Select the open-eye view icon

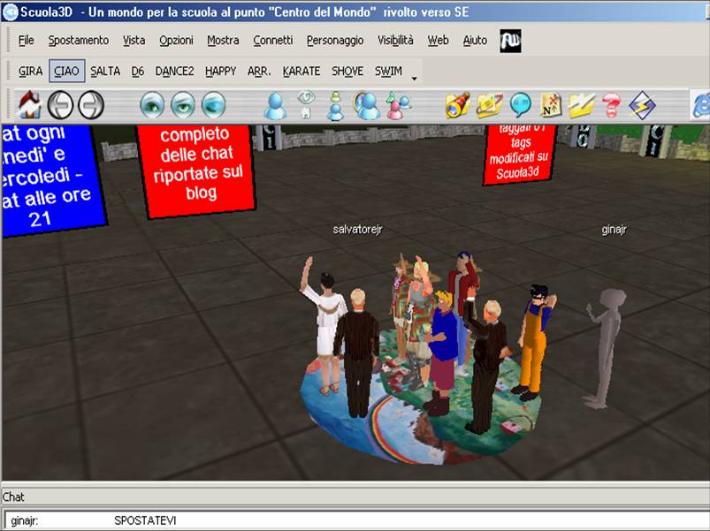tap(152, 105)
